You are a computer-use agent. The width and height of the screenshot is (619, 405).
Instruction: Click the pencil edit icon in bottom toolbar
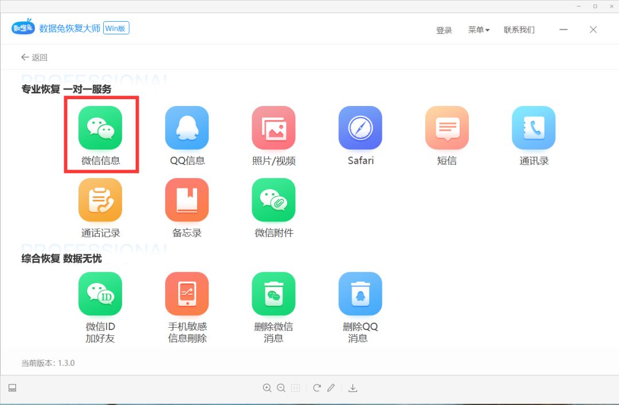pos(331,388)
